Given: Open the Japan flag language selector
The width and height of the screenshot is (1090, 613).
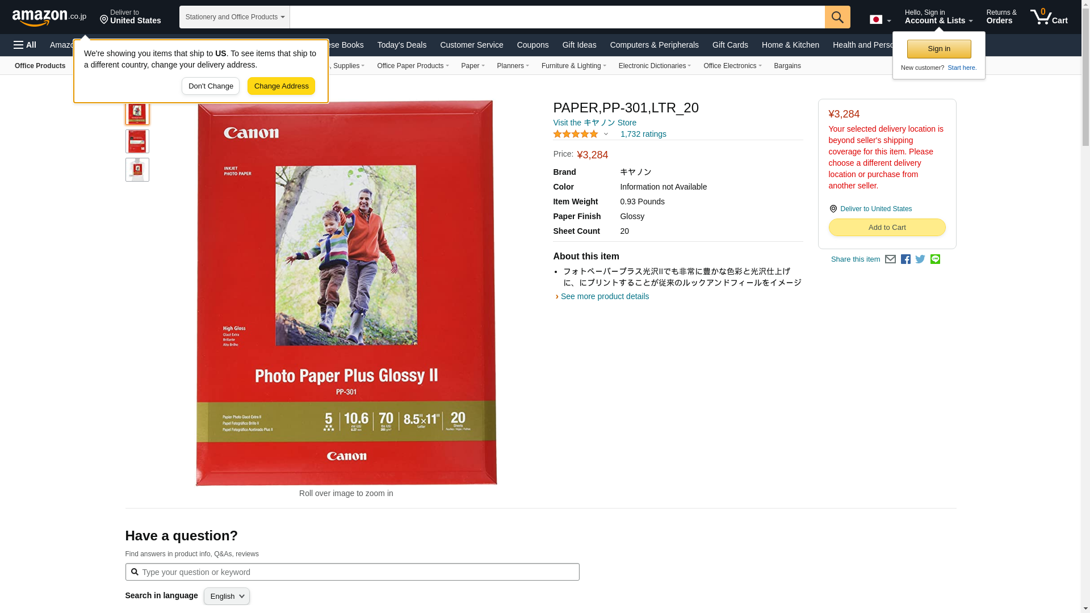Looking at the screenshot, I should click(x=880, y=20).
